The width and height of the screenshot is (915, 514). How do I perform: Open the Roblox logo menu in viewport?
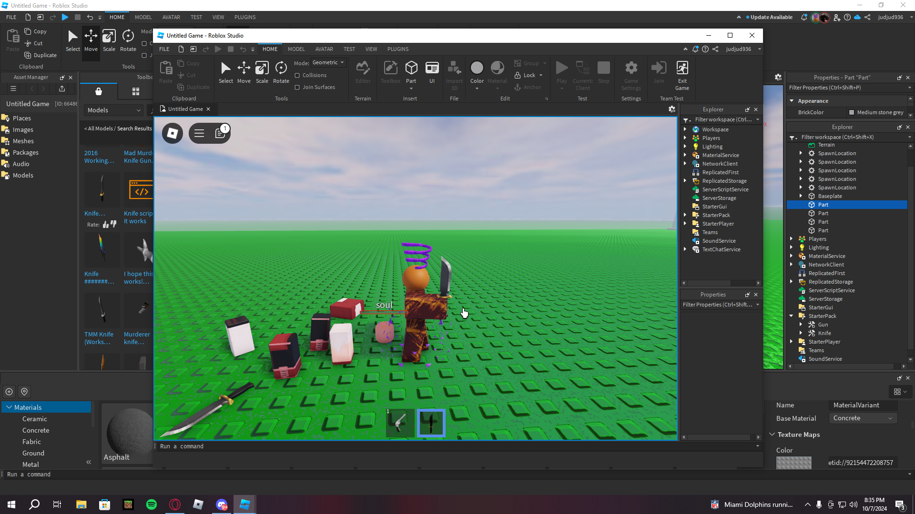click(173, 133)
